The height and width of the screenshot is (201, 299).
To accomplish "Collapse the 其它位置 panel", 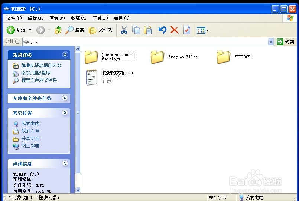I will [65, 113].
